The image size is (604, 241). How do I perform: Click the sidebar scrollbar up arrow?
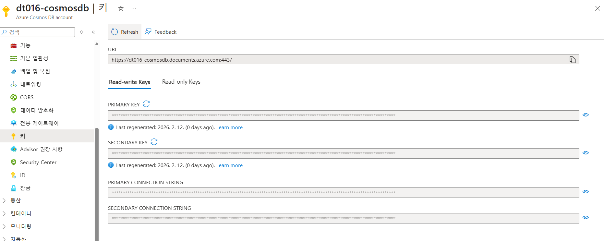pyautogui.click(x=97, y=43)
